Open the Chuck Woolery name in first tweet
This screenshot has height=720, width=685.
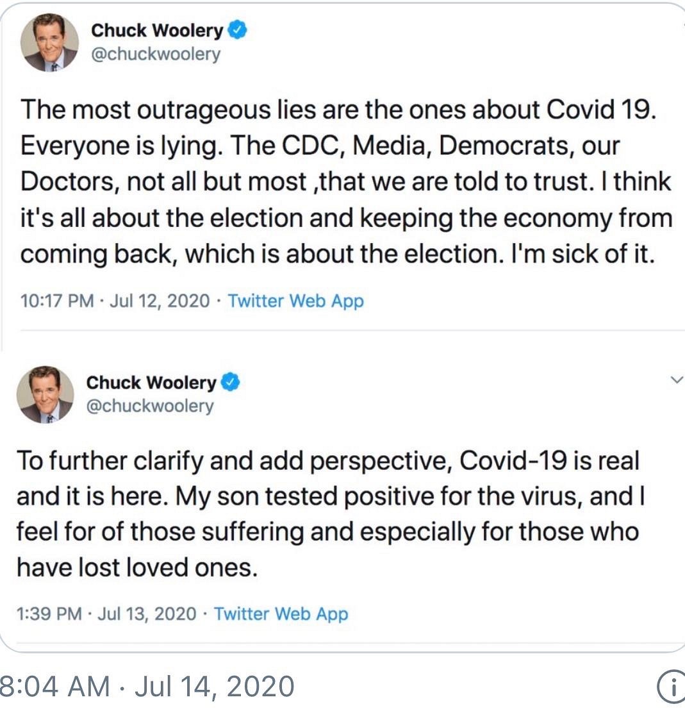(x=157, y=31)
